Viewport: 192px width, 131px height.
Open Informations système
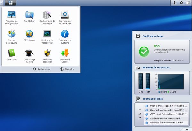pos(65,37)
